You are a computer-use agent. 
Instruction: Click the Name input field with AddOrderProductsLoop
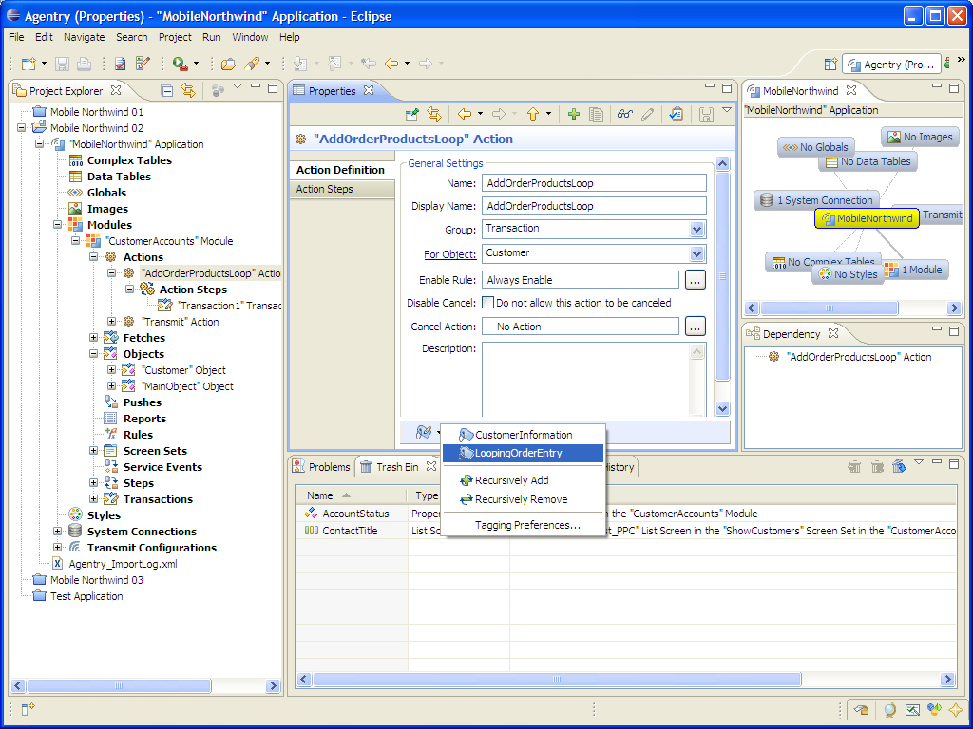595,183
